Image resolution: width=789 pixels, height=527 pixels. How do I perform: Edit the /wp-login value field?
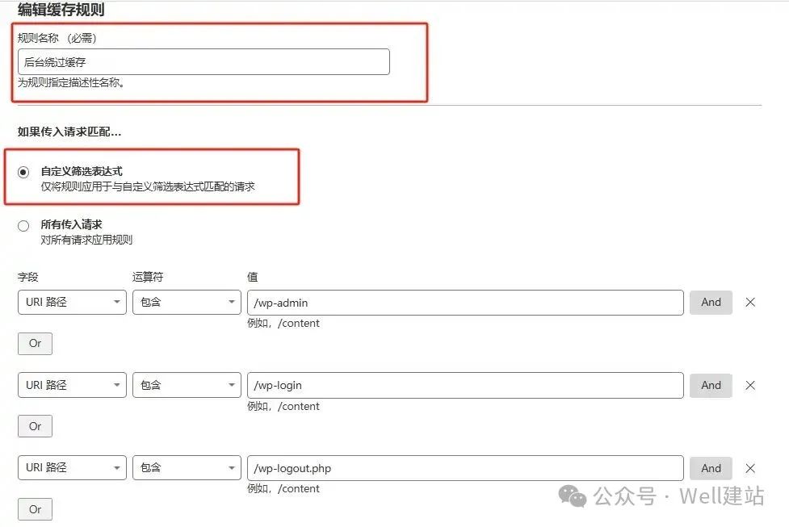465,385
